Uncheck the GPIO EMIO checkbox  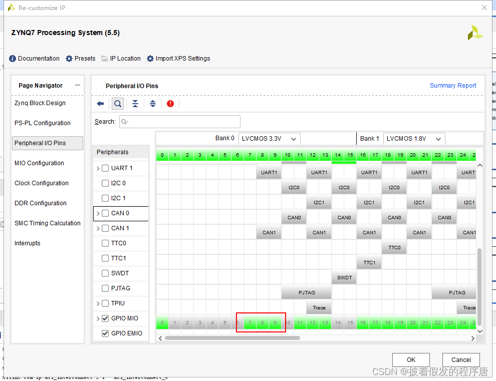pyautogui.click(x=105, y=333)
